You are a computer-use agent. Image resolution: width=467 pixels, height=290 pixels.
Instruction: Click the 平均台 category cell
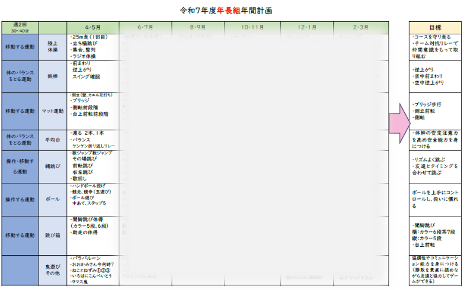53,140
